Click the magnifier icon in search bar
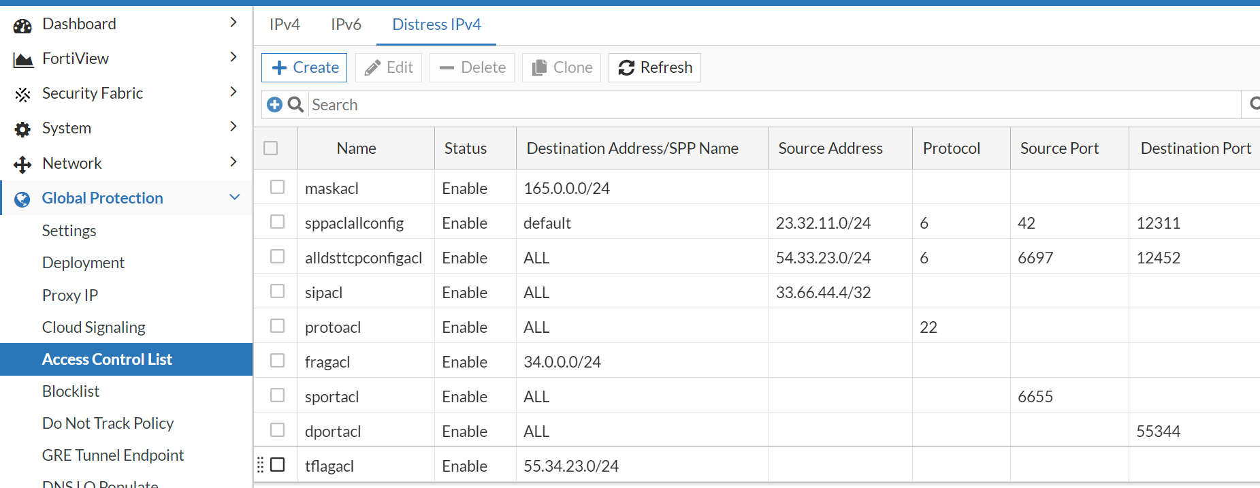Viewport: 1260px width, 488px height. coord(295,104)
